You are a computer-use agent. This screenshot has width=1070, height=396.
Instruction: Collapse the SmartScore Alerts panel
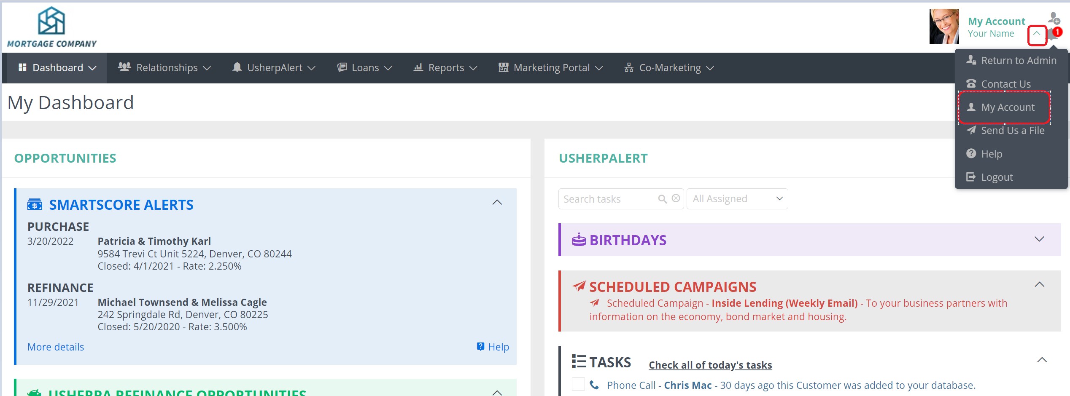pos(497,203)
